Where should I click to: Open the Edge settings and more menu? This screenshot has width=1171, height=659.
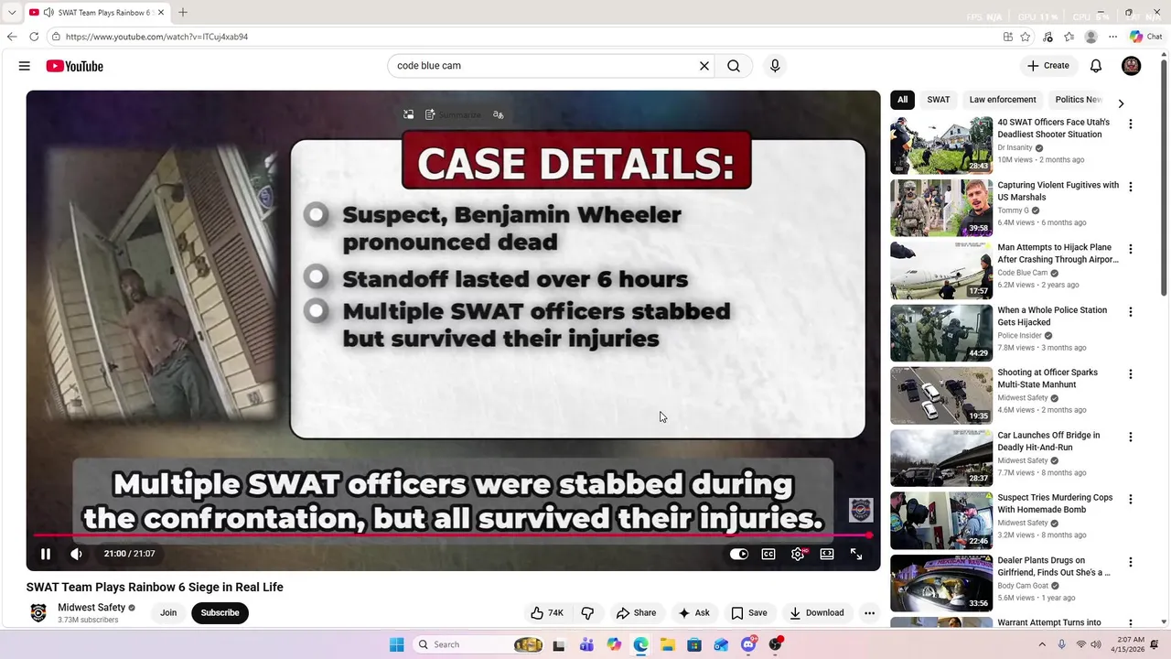tap(1112, 37)
